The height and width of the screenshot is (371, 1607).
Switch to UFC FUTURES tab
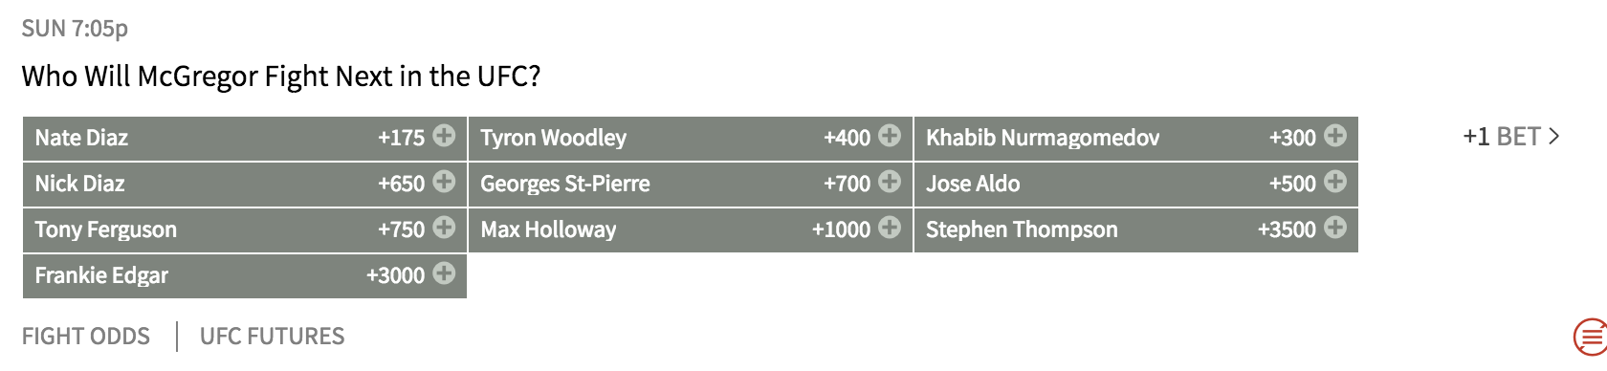pos(272,337)
